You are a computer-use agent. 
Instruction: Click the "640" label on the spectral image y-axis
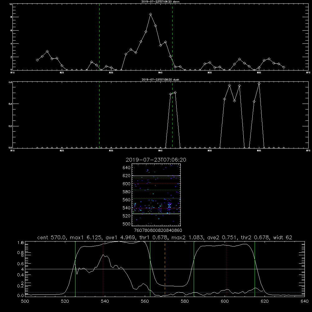click(127, 168)
